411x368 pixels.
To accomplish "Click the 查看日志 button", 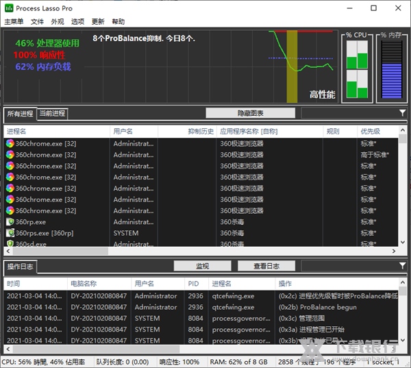I will click(x=266, y=266).
